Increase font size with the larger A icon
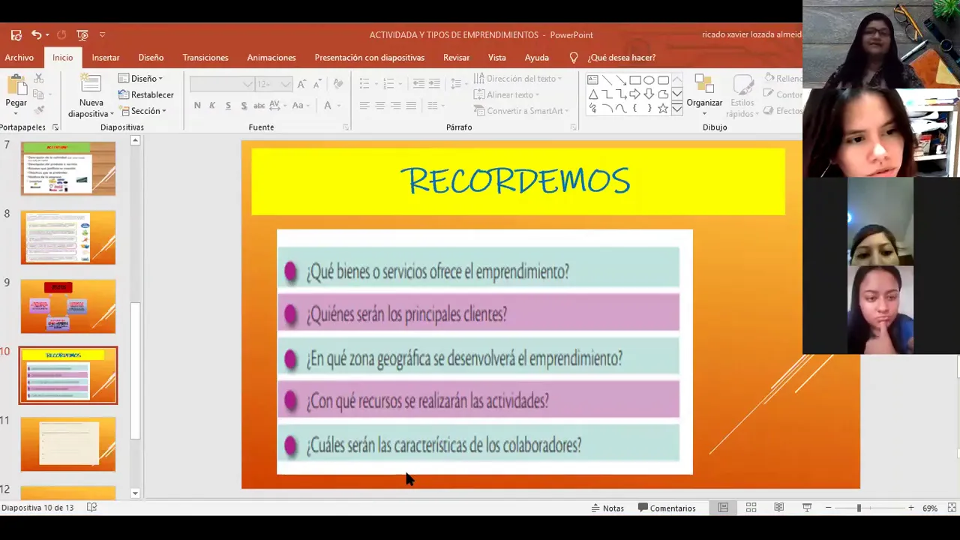960x540 pixels. tap(301, 84)
